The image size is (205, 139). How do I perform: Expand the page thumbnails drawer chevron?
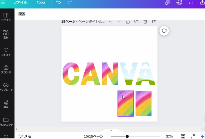pyautogui.click(x=111, y=131)
